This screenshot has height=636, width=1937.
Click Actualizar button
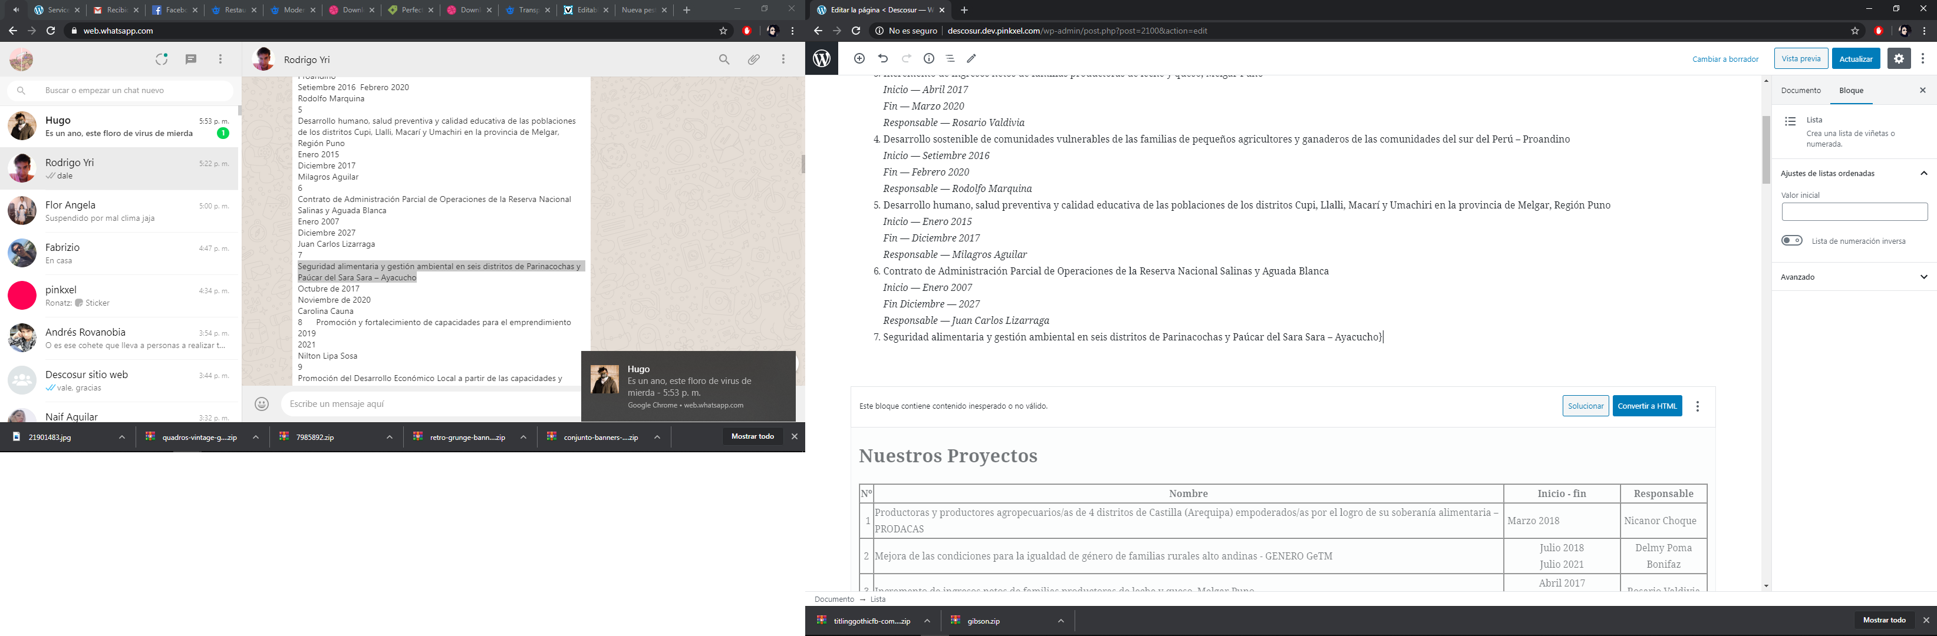coord(1856,58)
